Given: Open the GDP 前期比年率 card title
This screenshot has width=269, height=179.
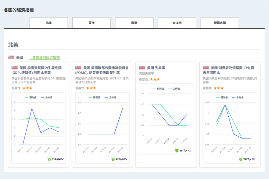Looking at the screenshot, I should [x=36, y=70].
